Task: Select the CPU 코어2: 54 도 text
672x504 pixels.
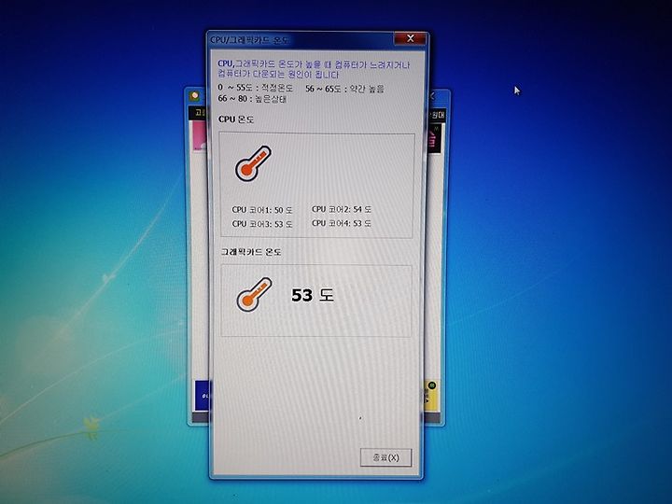Action: tap(342, 209)
